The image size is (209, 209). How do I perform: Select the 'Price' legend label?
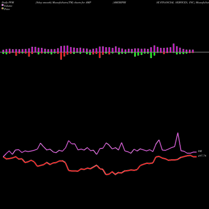pyautogui.click(x=7, y=9)
